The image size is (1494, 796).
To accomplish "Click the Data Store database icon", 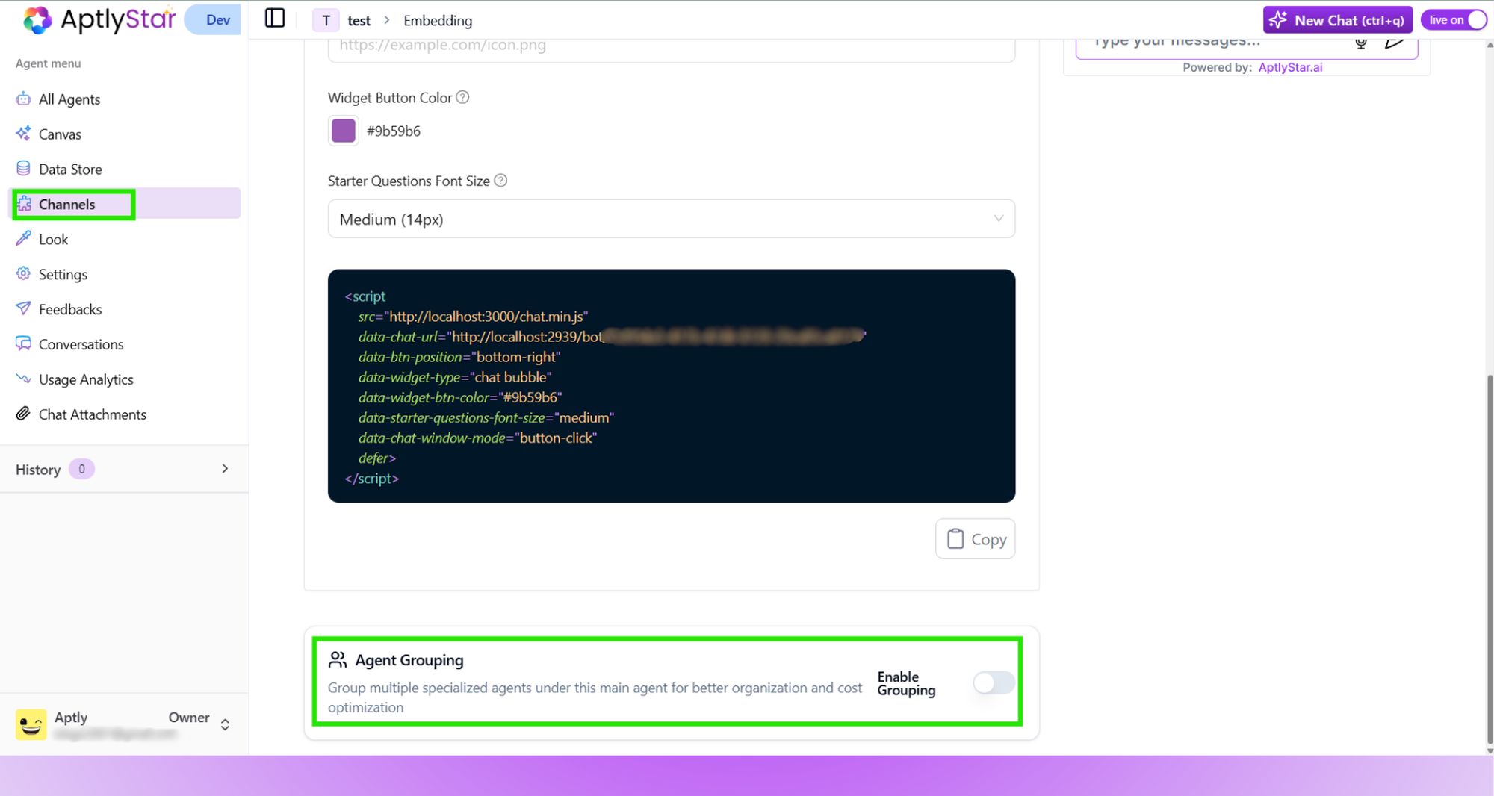I will tap(23, 169).
